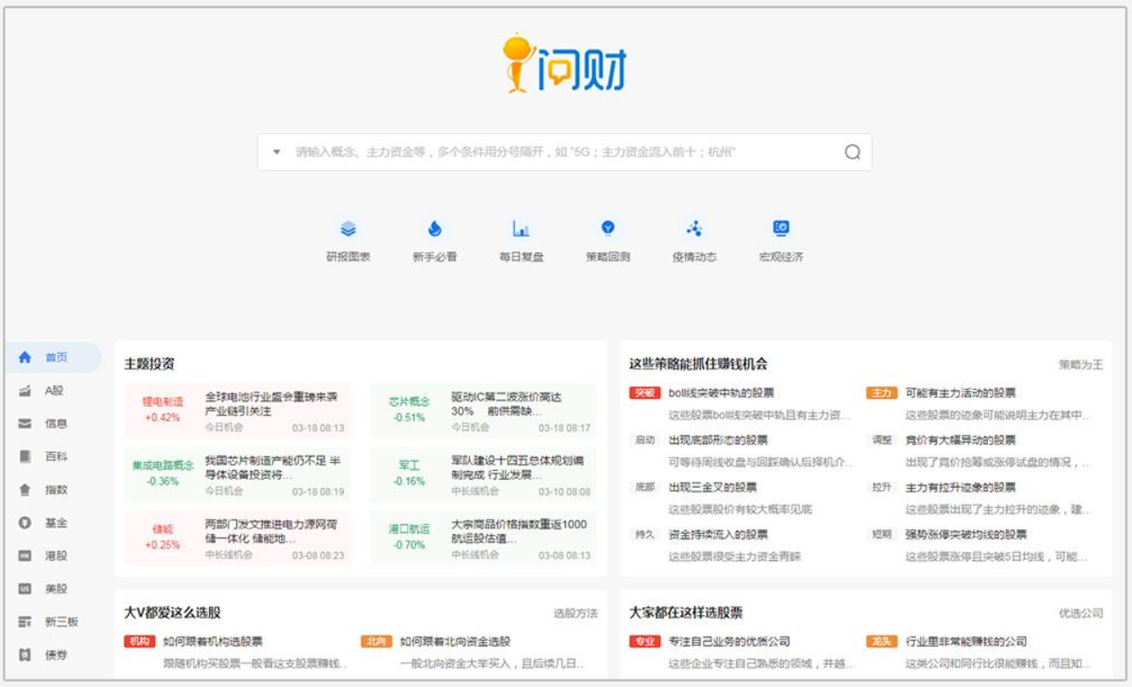Open strategy 资金持续流入的股票
The height and width of the screenshot is (687, 1132).
pyautogui.click(x=718, y=534)
